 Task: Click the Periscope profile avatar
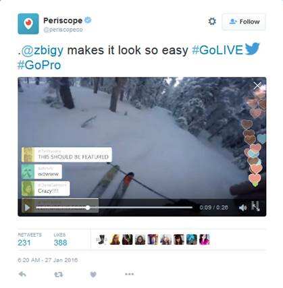point(28,24)
